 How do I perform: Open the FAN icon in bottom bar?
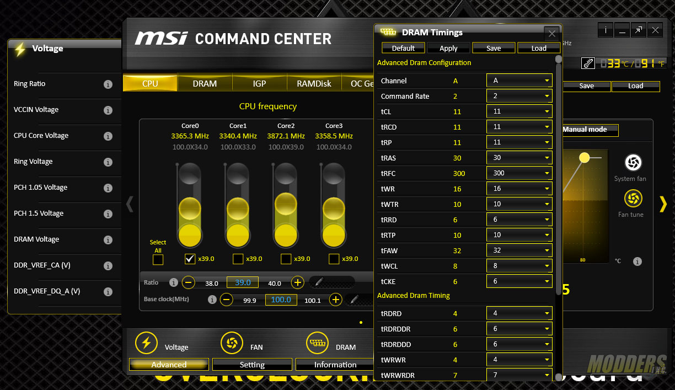click(x=232, y=343)
